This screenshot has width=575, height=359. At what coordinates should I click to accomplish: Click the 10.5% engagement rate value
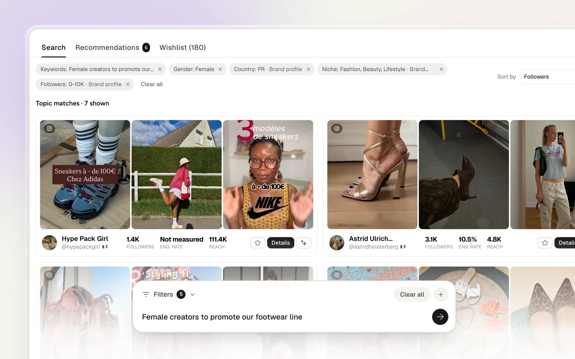[x=468, y=239]
